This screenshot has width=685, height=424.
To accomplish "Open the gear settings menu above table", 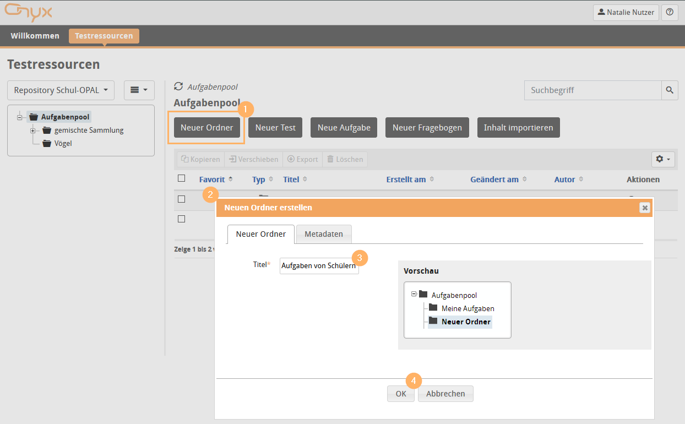I will [662, 159].
